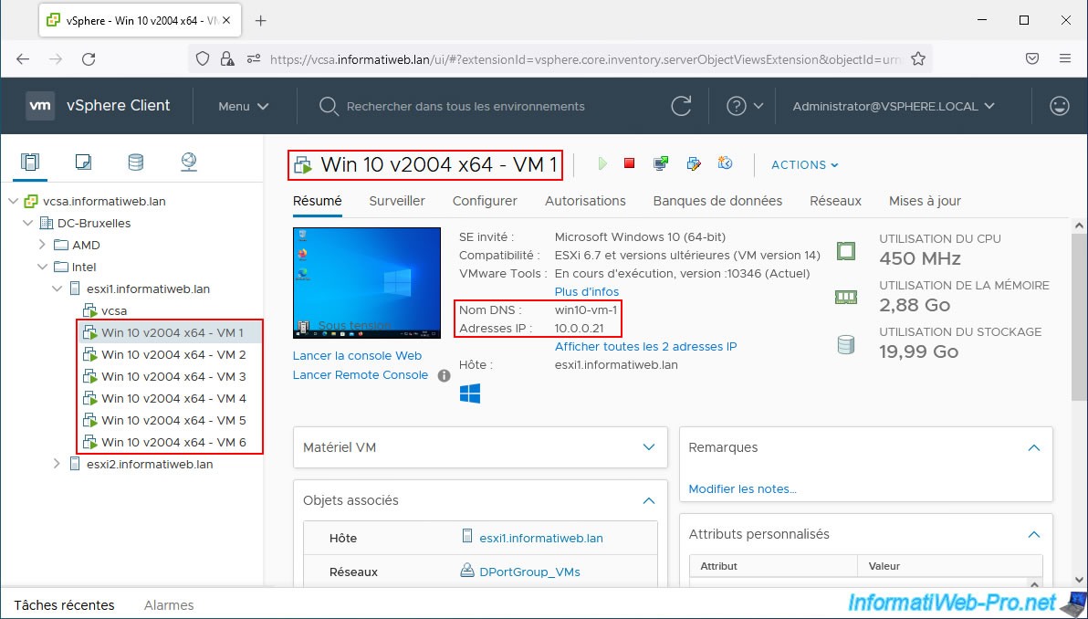This screenshot has height=619, width=1088.
Task: Open the Pocket save icon
Action: 1032,59
